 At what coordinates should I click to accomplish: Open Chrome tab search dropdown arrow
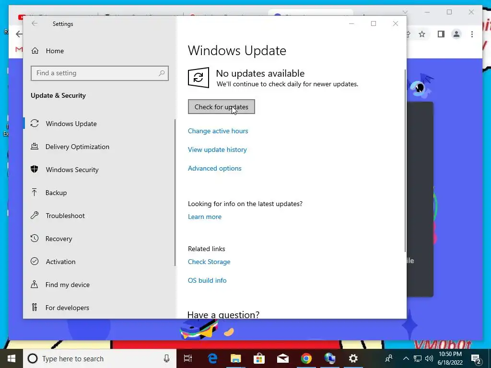pyautogui.click(x=405, y=12)
